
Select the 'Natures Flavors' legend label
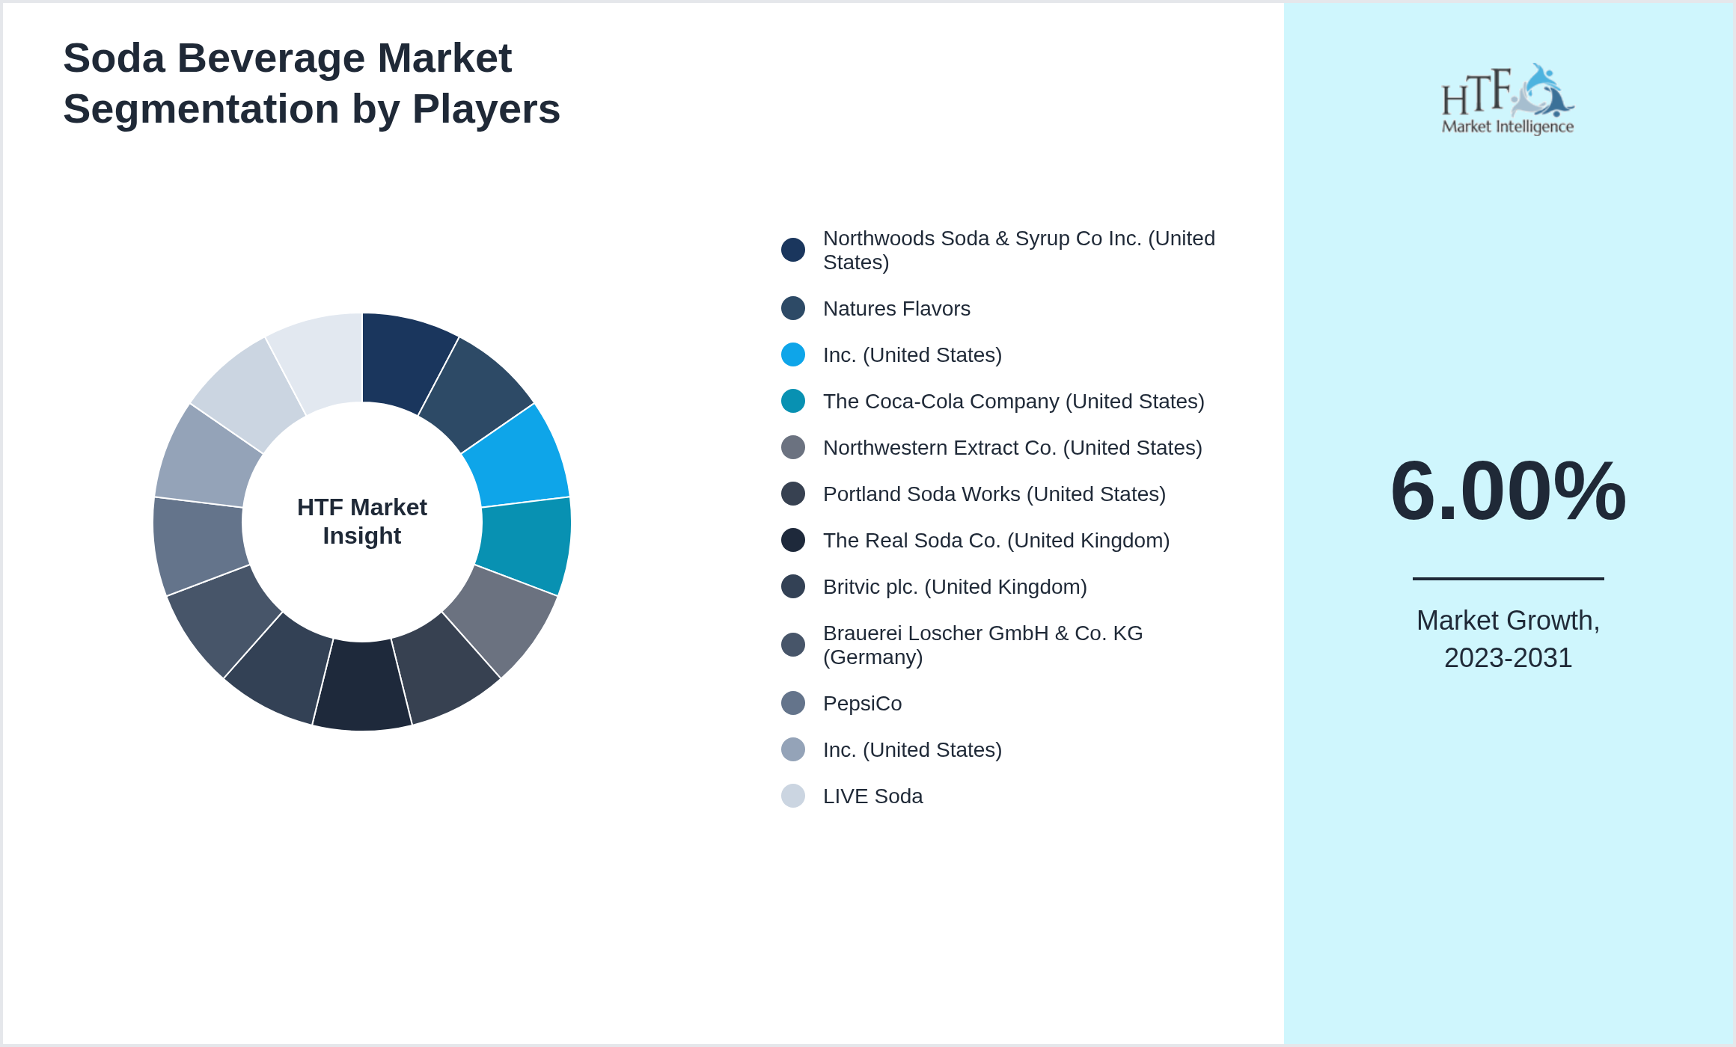click(896, 308)
